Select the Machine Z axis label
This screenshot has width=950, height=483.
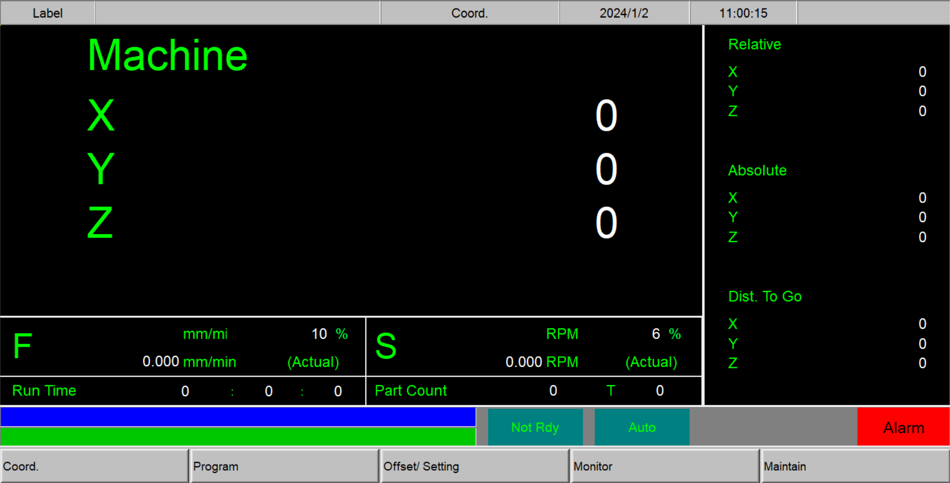[x=100, y=223]
